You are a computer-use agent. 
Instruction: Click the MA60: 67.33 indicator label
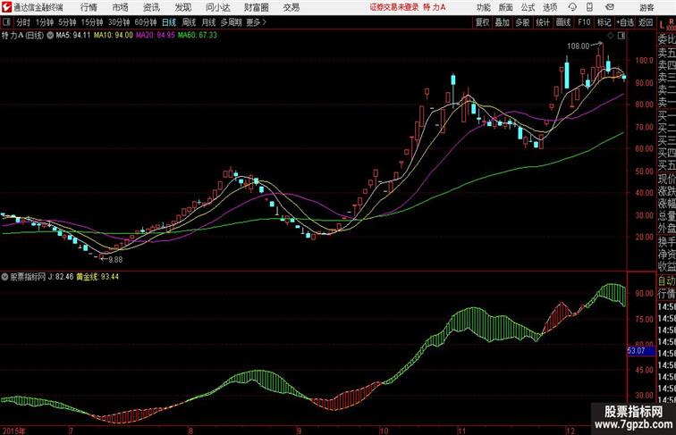[x=198, y=36]
